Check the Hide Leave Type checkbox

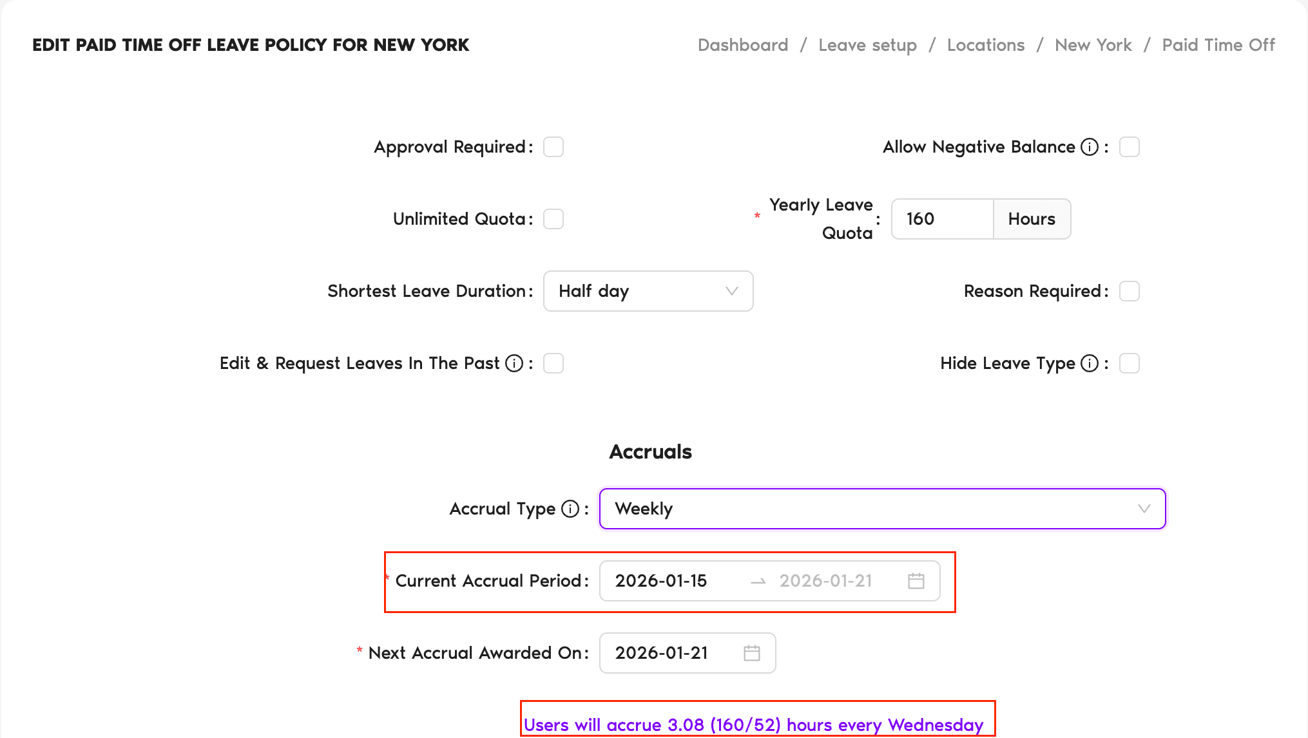(1128, 363)
